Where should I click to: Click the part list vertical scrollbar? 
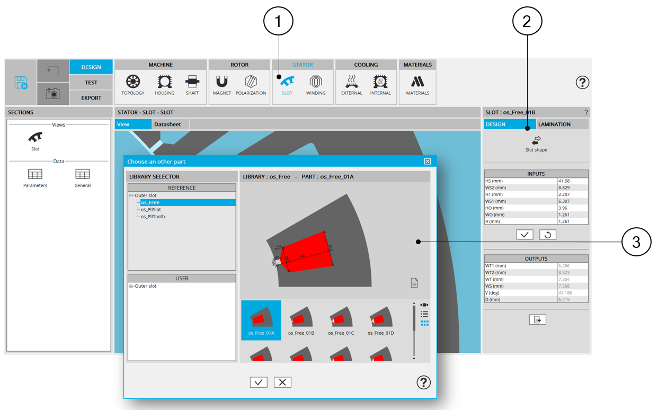414,328
